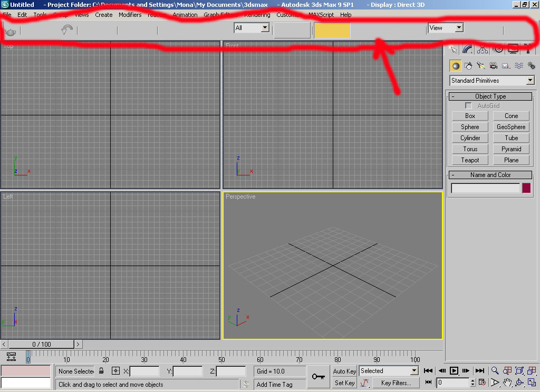This screenshot has height=392, width=540.
Task: Select the Arc Rotate viewport tool
Action: (x=519, y=383)
